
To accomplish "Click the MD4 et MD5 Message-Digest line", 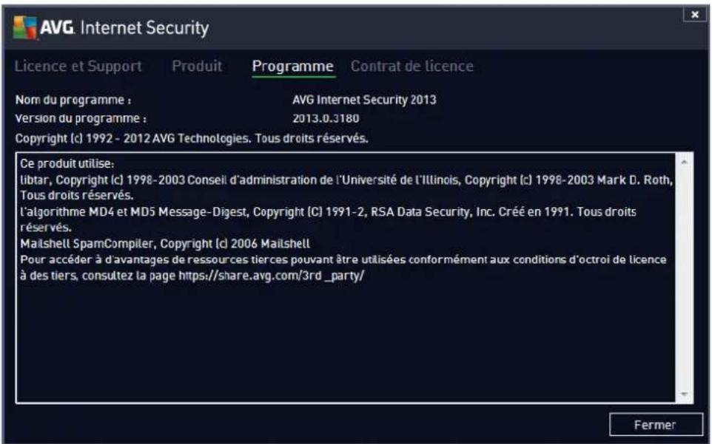I will click(329, 211).
